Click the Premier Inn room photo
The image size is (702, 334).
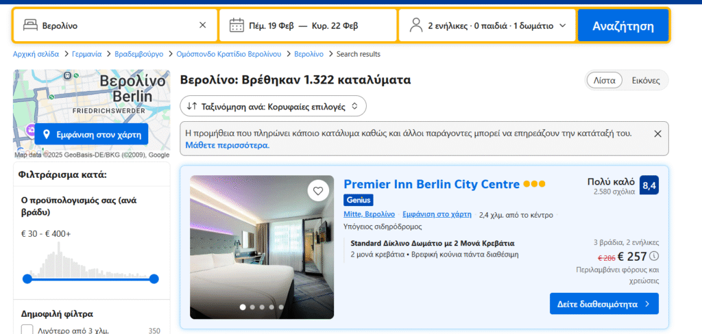click(x=262, y=247)
